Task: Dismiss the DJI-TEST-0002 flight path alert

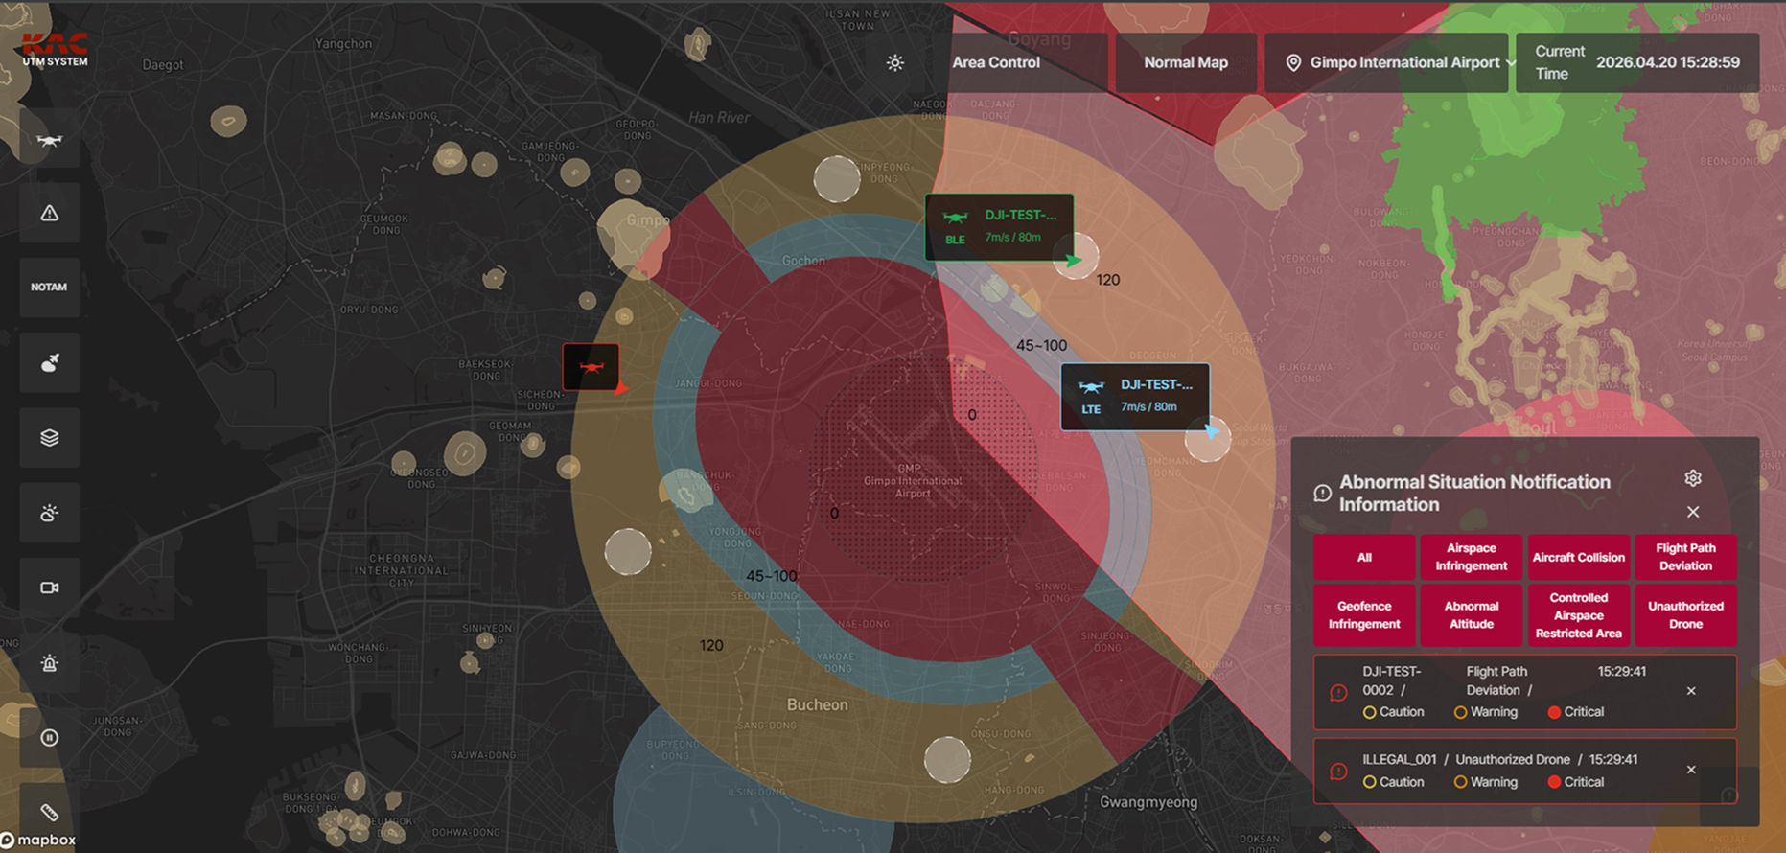Action: click(1691, 691)
